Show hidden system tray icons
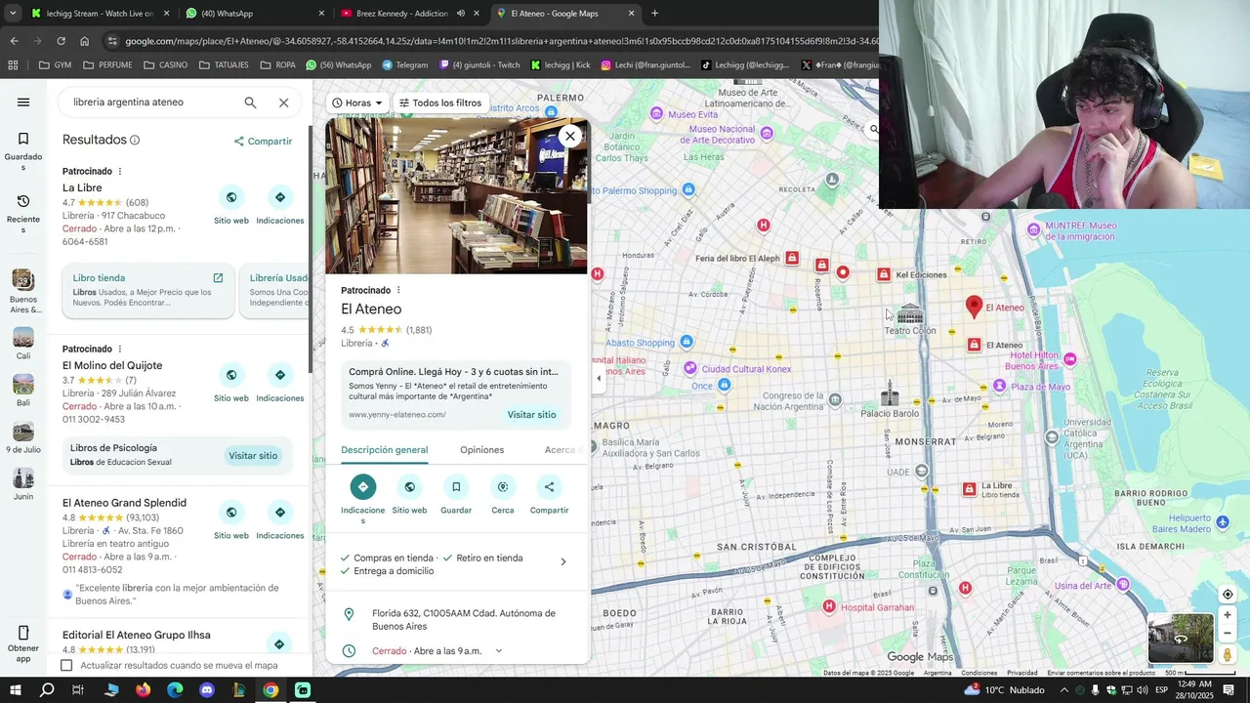 pos(1064,690)
